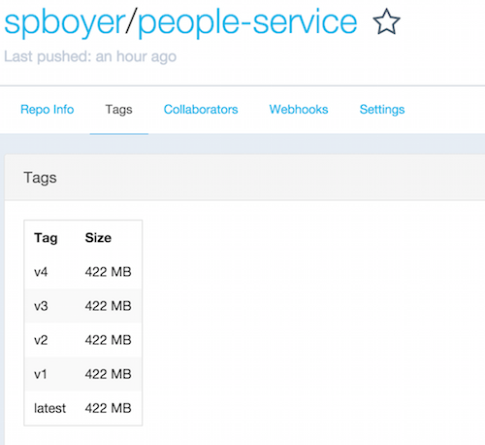Select the 422 MB size in v3 row
Viewport: 485px width, 445px height.
pos(109,306)
